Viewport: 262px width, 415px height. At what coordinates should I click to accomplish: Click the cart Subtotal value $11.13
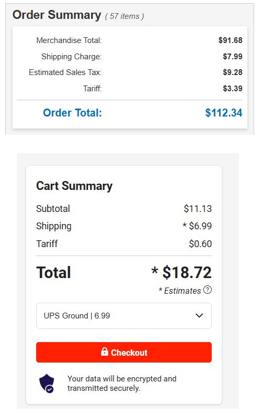point(198,209)
